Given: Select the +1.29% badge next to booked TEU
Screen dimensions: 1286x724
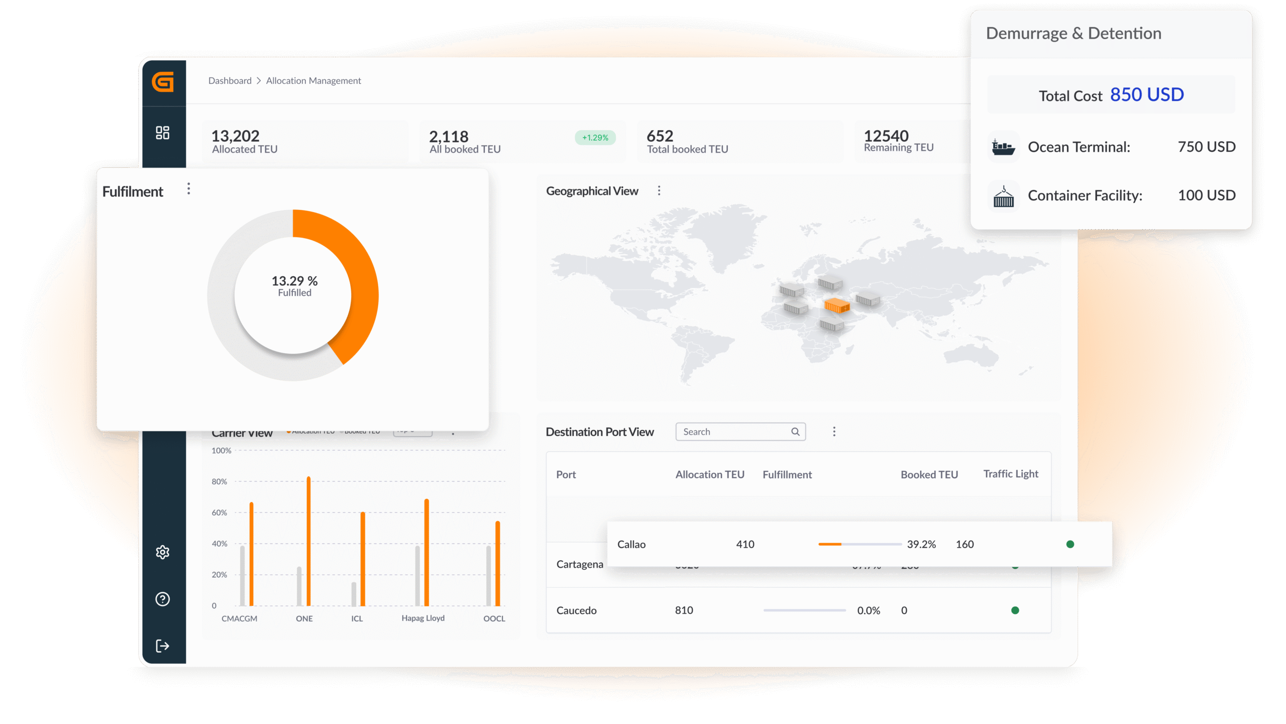Looking at the screenshot, I should pyautogui.click(x=595, y=137).
